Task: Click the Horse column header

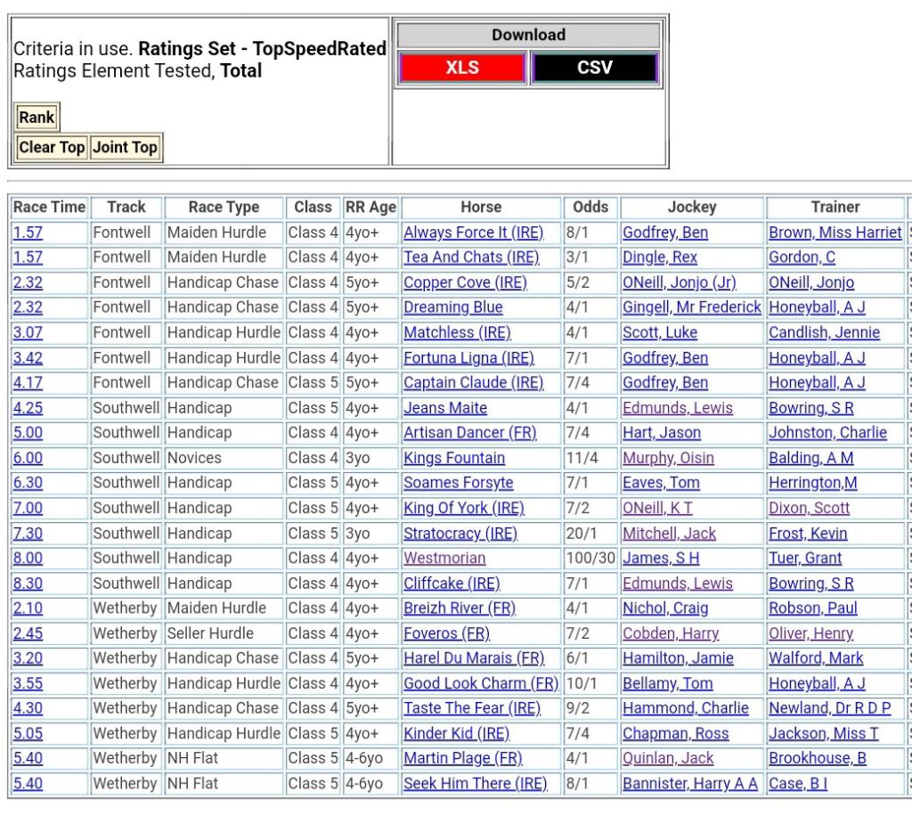Action: pos(481,207)
